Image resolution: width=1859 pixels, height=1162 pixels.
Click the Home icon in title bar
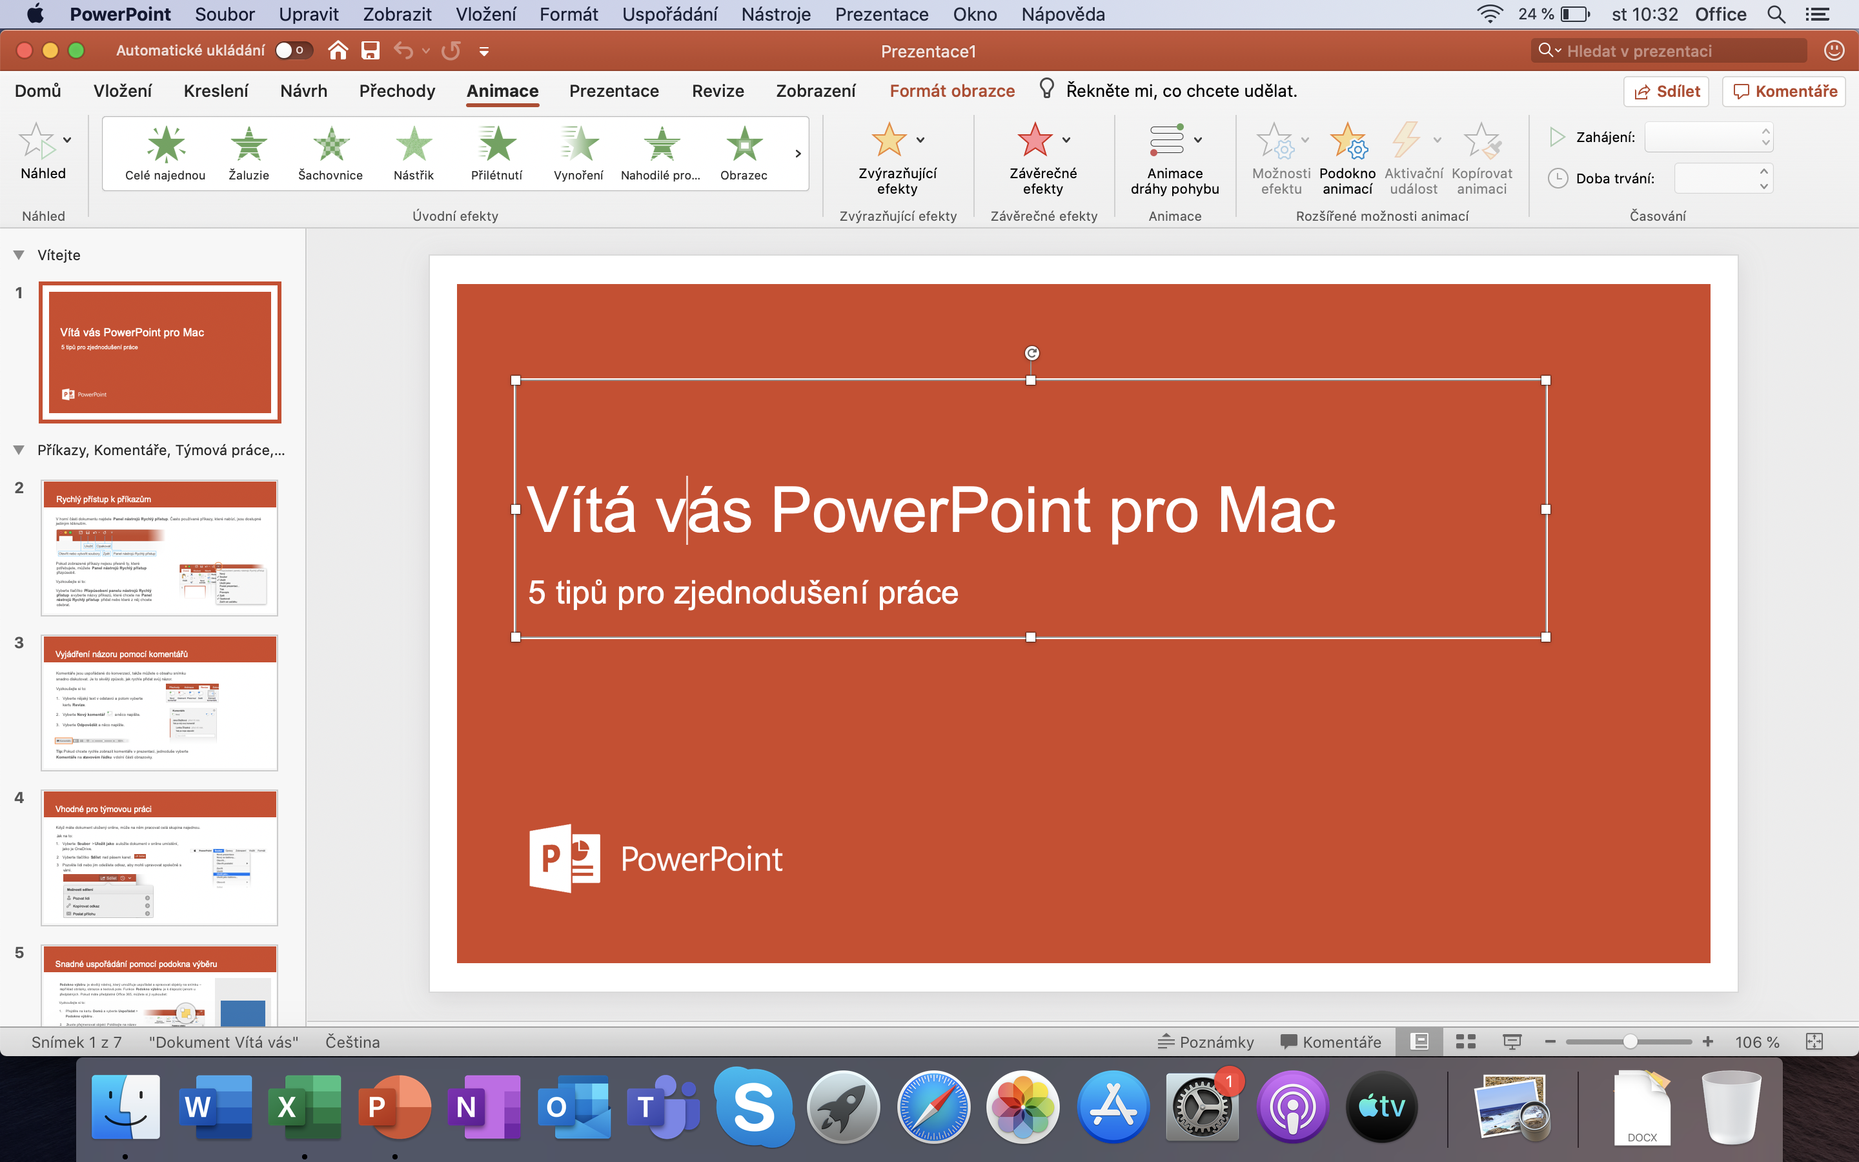click(338, 51)
